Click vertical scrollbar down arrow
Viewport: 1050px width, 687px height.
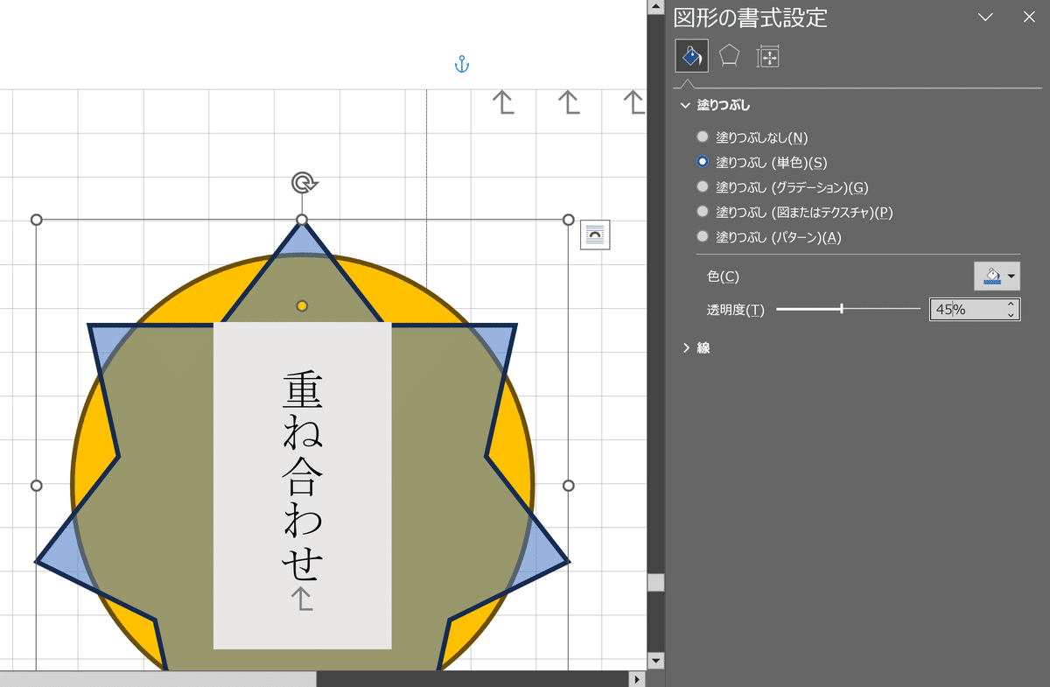coord(655,660)
